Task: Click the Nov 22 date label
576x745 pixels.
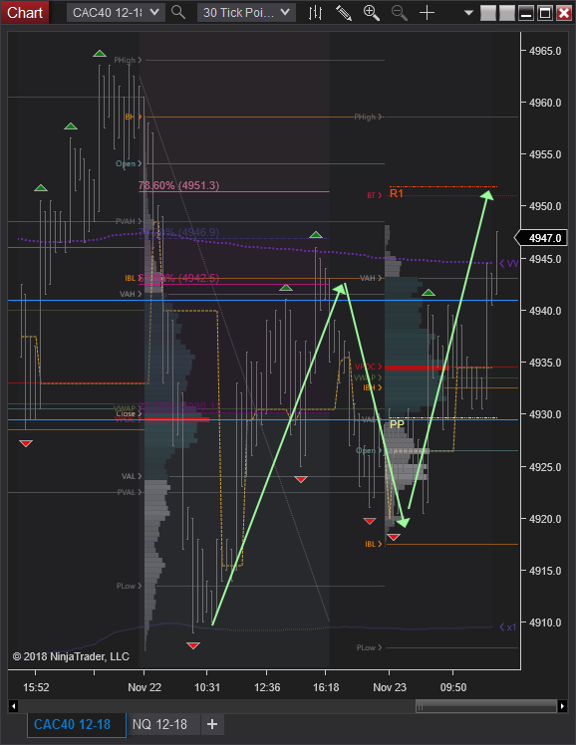Action: coord(144,687)
